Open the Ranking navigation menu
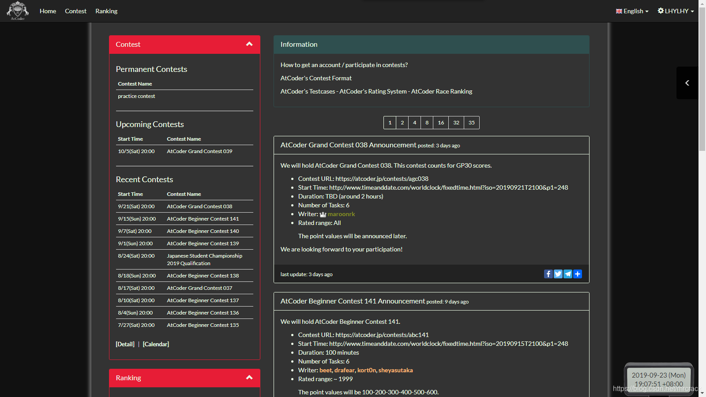The width and height of the screenshot is (706, 397). pos(106,11)
